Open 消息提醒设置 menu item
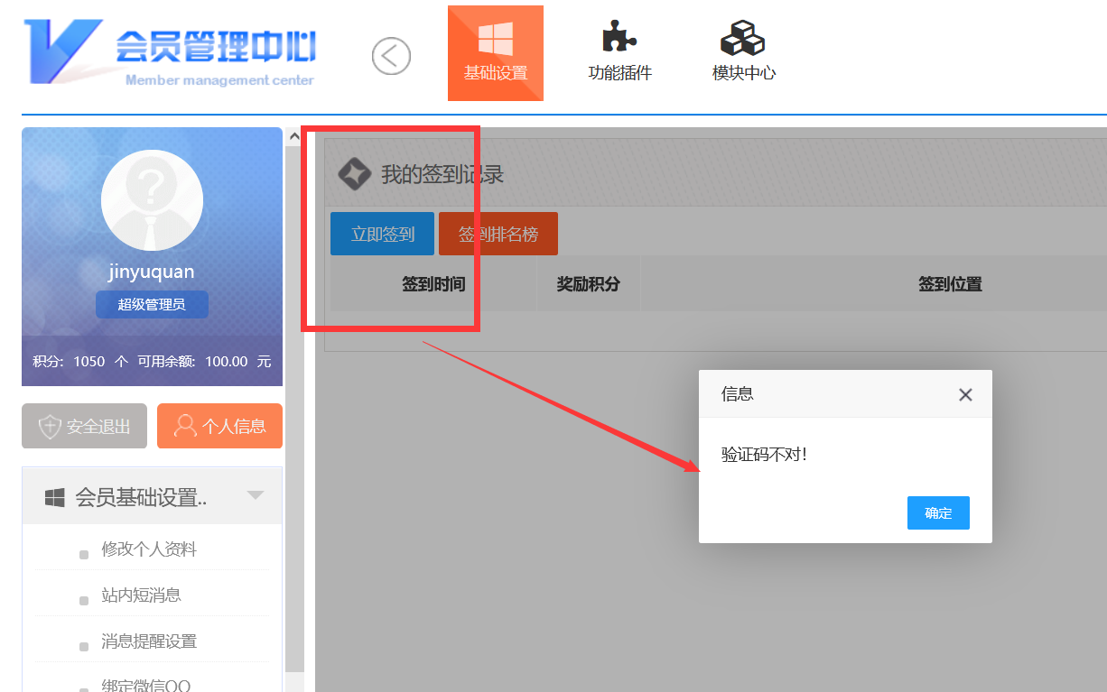Image resolution: width=1107 pixels, height=692 pixels. 149,641
